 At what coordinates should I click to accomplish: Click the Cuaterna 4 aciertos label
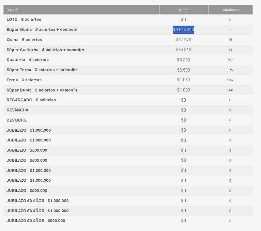(27, 60)
